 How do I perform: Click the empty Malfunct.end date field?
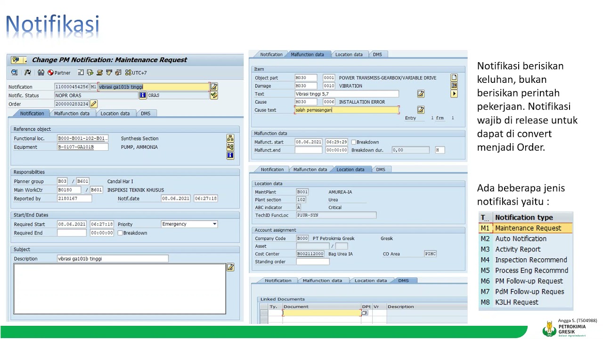[309, 150]
